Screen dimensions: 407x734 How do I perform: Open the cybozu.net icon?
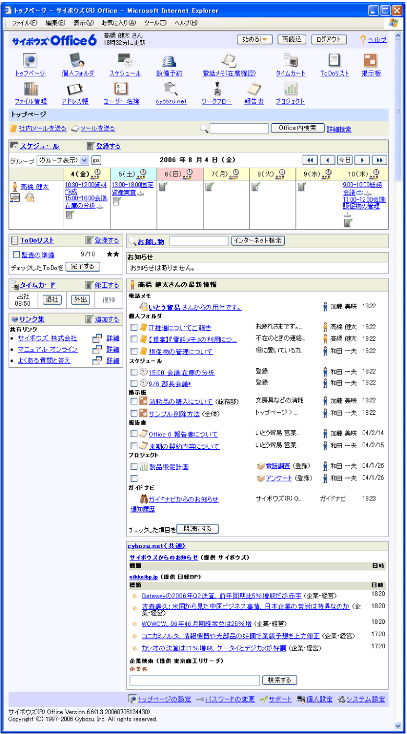point(171,88)
